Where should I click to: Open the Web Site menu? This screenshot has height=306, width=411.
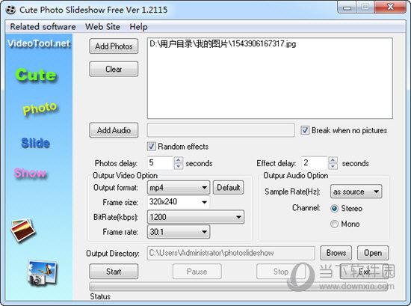(102, 27)
